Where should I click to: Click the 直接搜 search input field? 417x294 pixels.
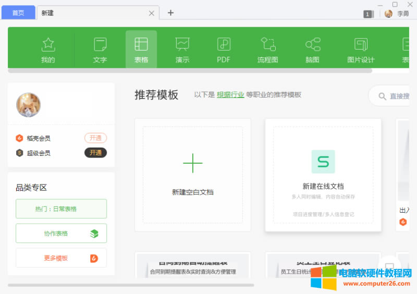pyautogui.click(x=399, y=96)
